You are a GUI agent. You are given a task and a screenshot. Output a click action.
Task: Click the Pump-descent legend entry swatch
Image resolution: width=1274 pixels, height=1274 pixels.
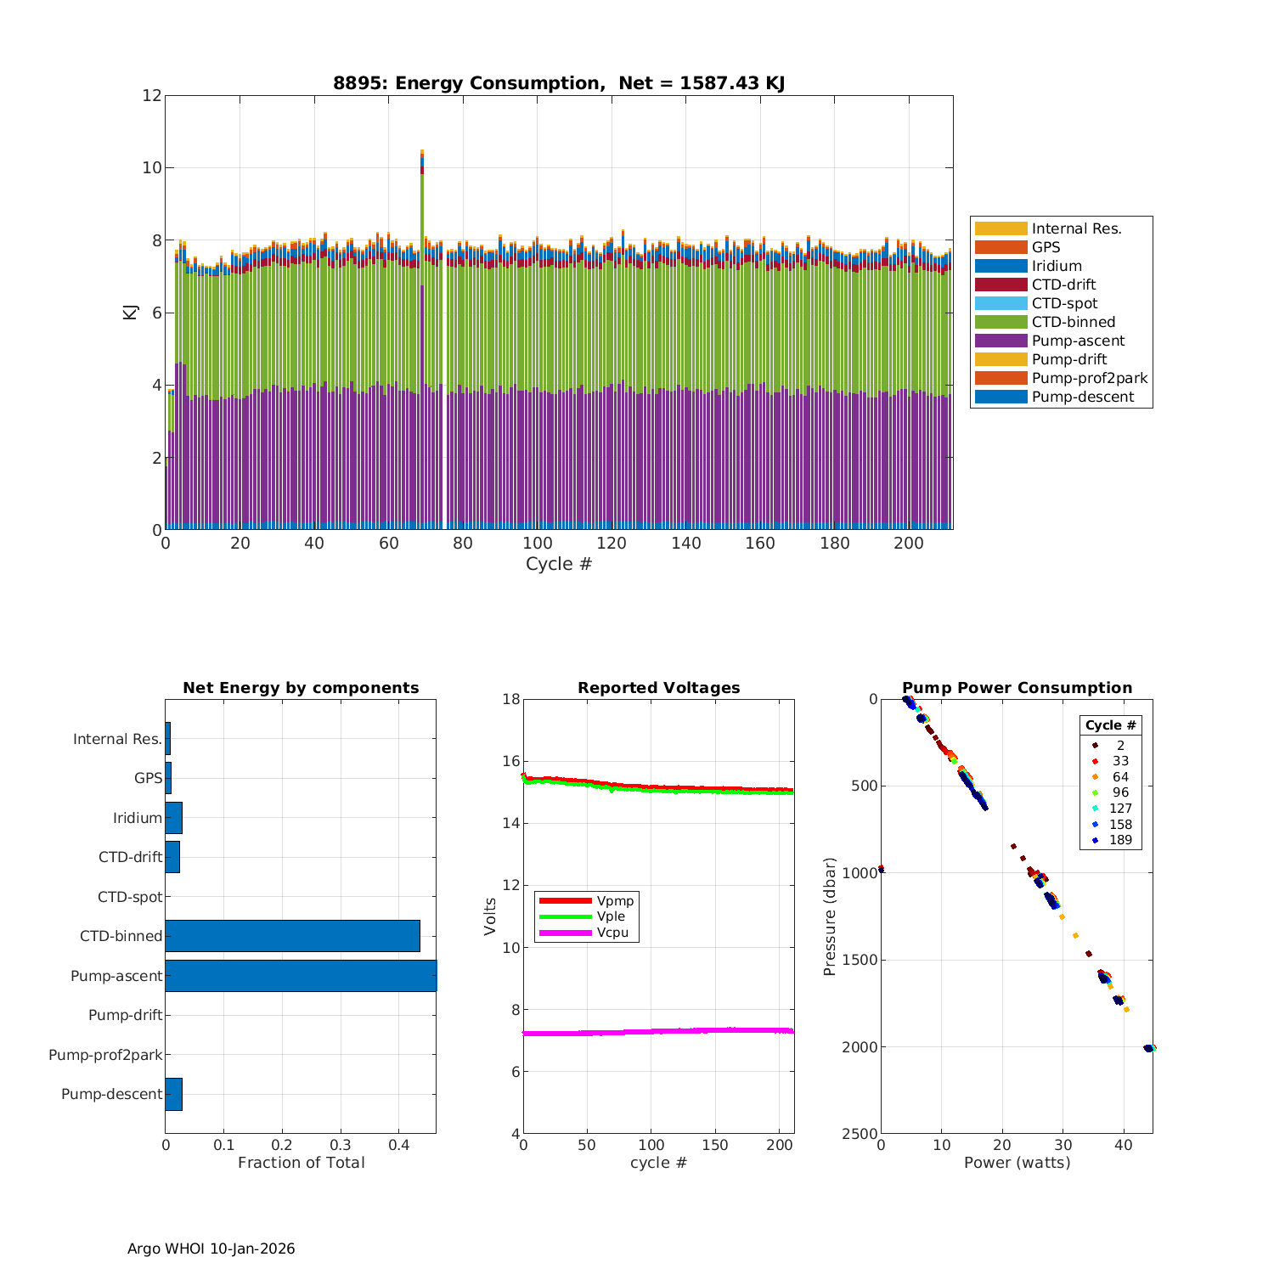click(1001, 397)
